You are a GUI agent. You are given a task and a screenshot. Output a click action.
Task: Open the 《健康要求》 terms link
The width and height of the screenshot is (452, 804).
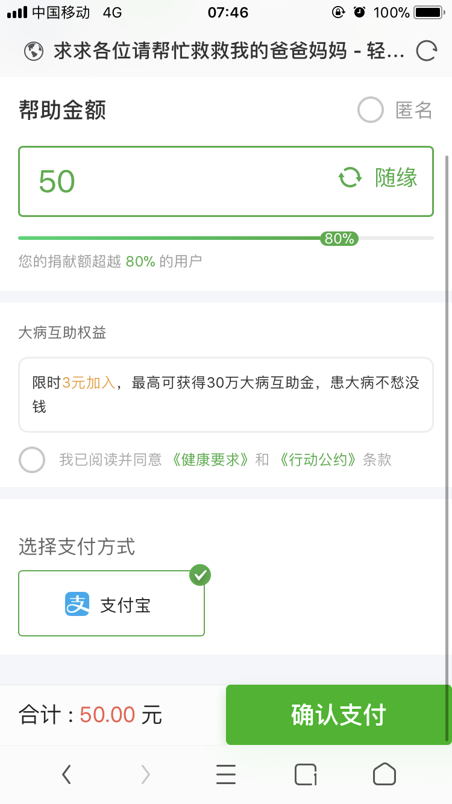coord(209,460)
